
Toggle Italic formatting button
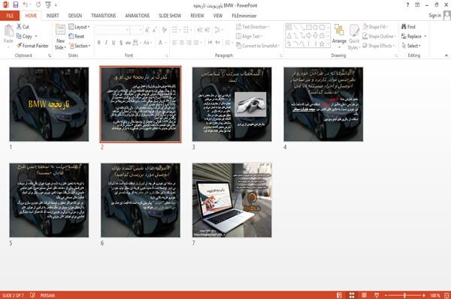click(106, 43)
